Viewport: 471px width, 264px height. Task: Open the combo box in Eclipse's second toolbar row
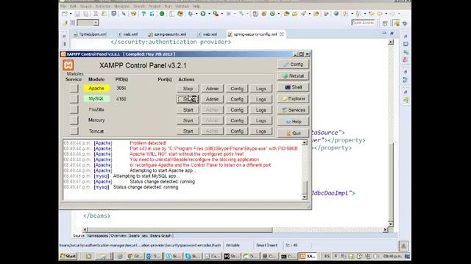88,23
